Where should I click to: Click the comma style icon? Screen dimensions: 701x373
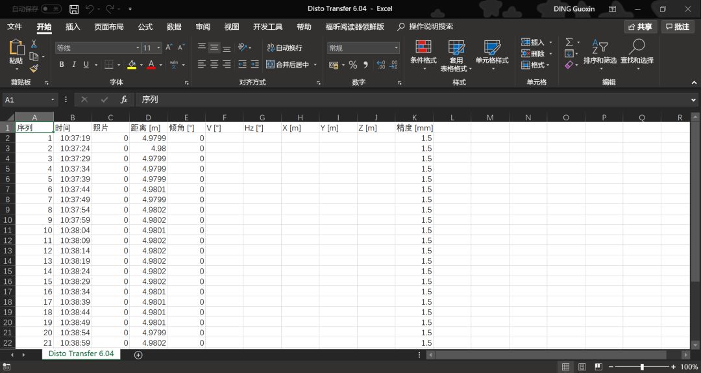[x=365, y=65]
